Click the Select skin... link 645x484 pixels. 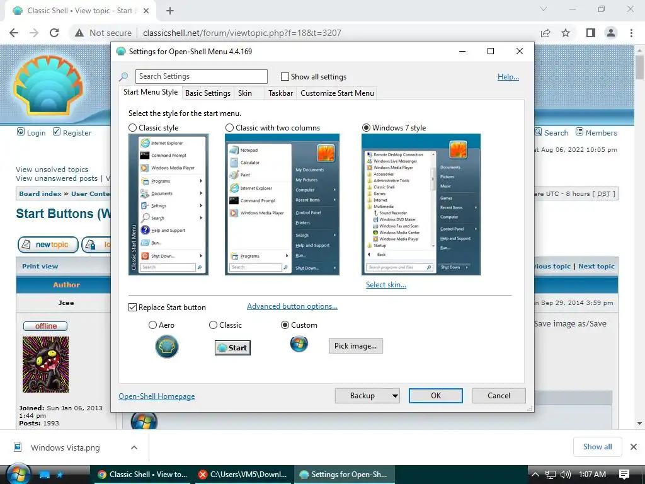(x=386, y=285)
